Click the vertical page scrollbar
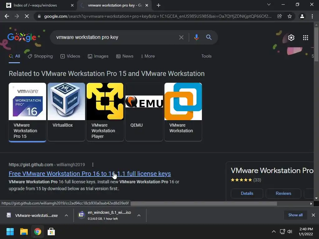 point(316,44)
